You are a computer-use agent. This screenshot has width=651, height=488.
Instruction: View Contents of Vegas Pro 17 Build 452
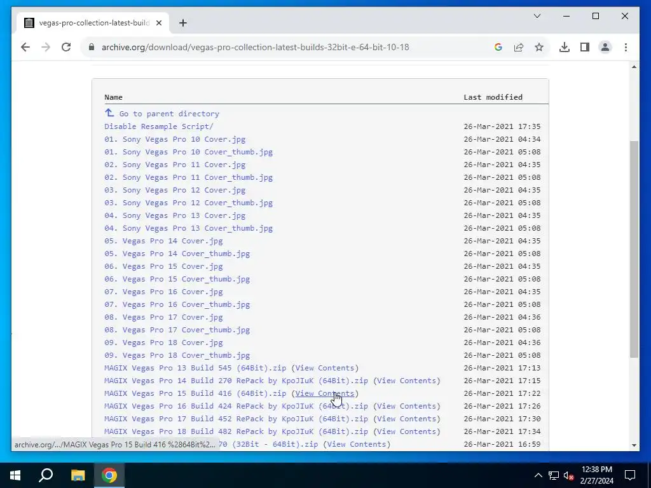tap(406, 419)
